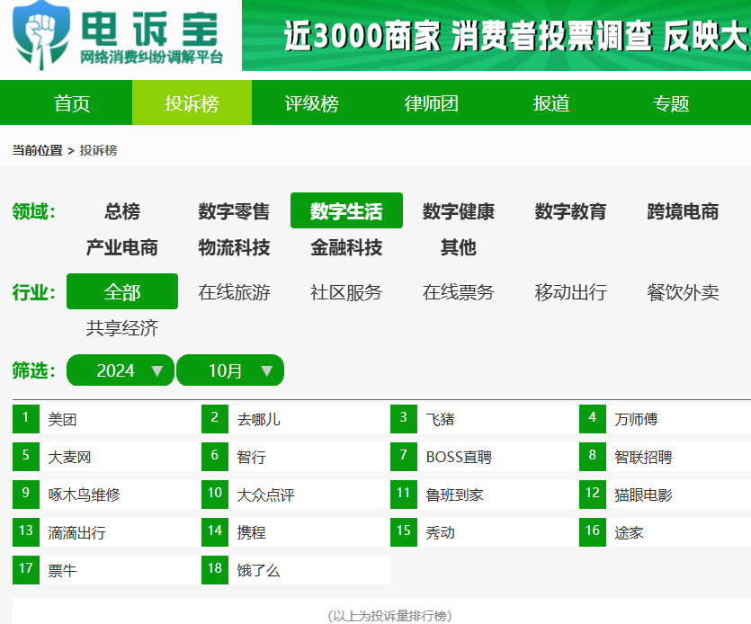Switch to the 专题 tab
This screenshot has height=624, width=751.
[x=671, y=103]
